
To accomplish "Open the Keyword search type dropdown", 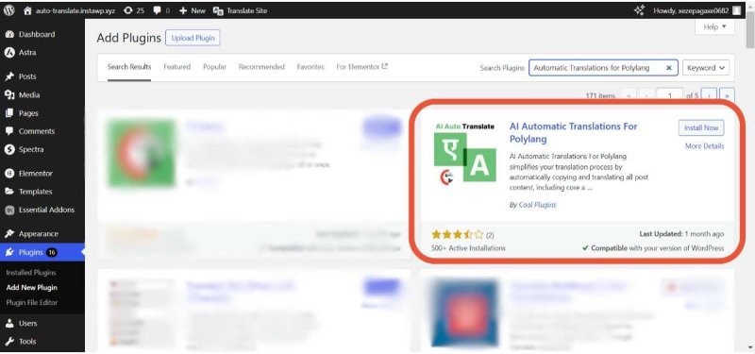I will pyautogui.click(x=706, y=68).
